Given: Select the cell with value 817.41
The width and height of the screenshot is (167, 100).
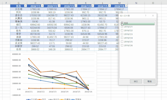Looking at the screenshot, I should pyautogui.click(x=52, y=18).
